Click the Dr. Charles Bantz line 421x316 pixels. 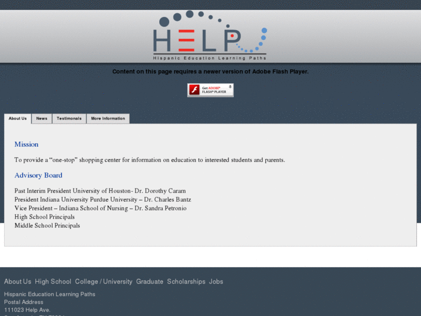tap(103, 199)
